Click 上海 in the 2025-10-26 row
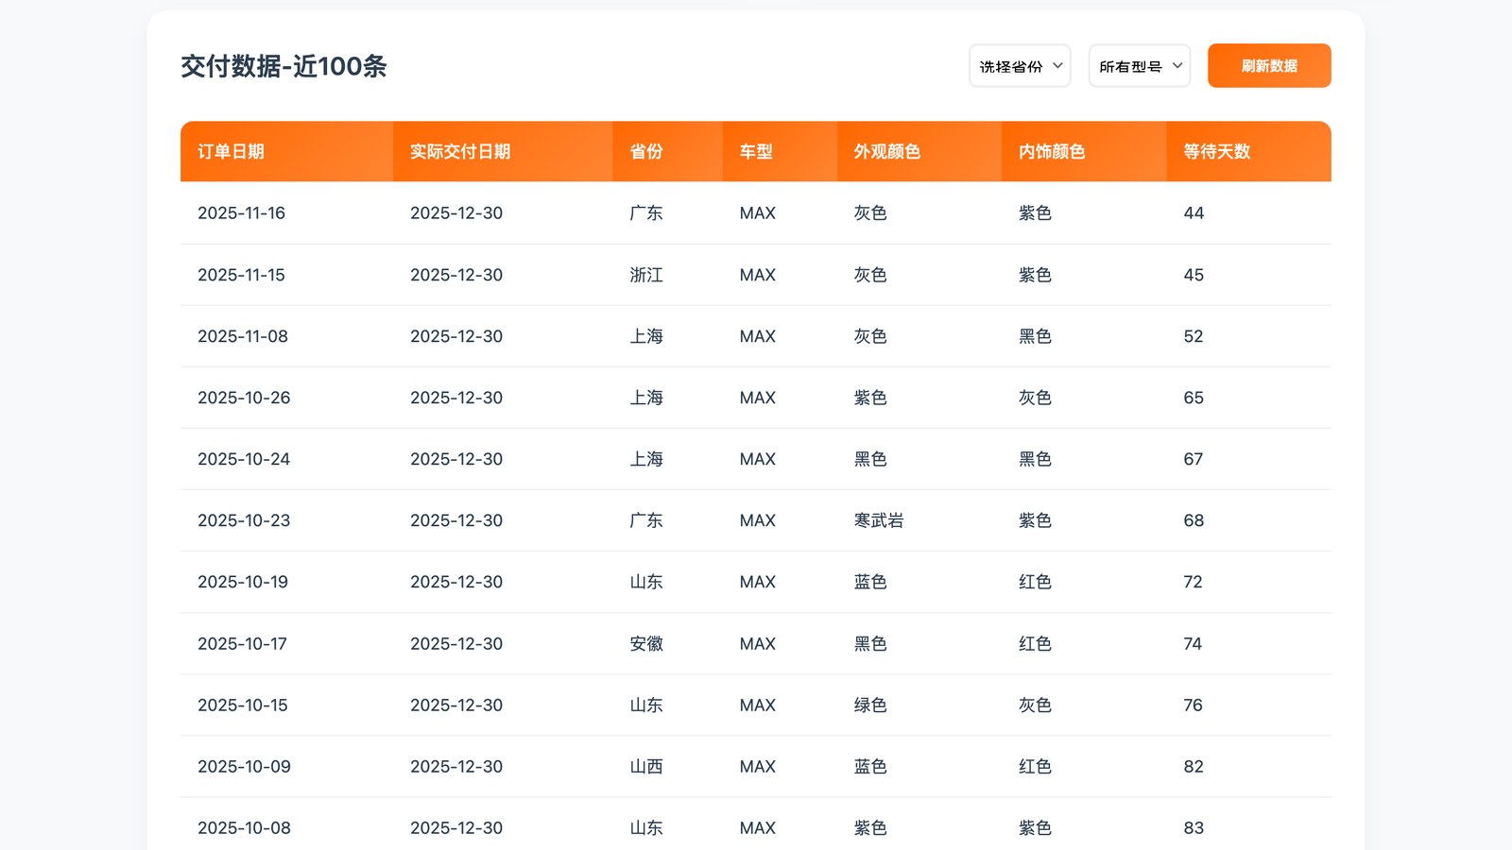 [646, 398]
